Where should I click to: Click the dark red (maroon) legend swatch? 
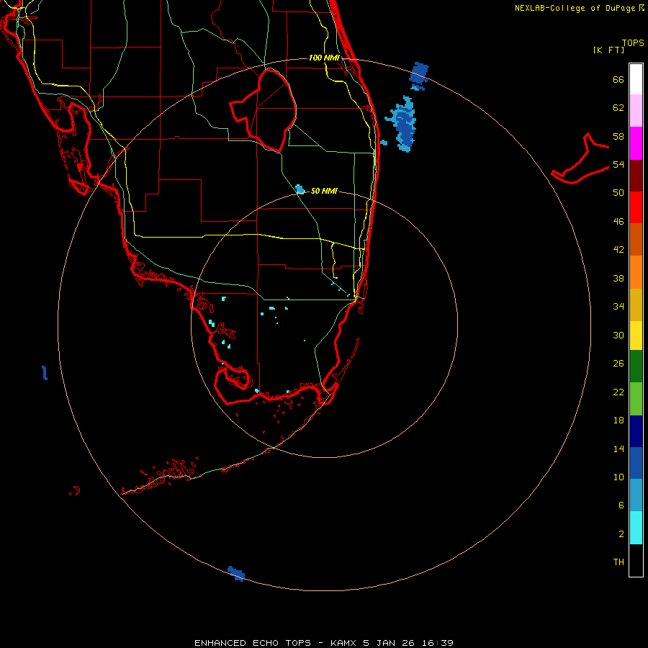pyautogui.click(x=636, y=176)
